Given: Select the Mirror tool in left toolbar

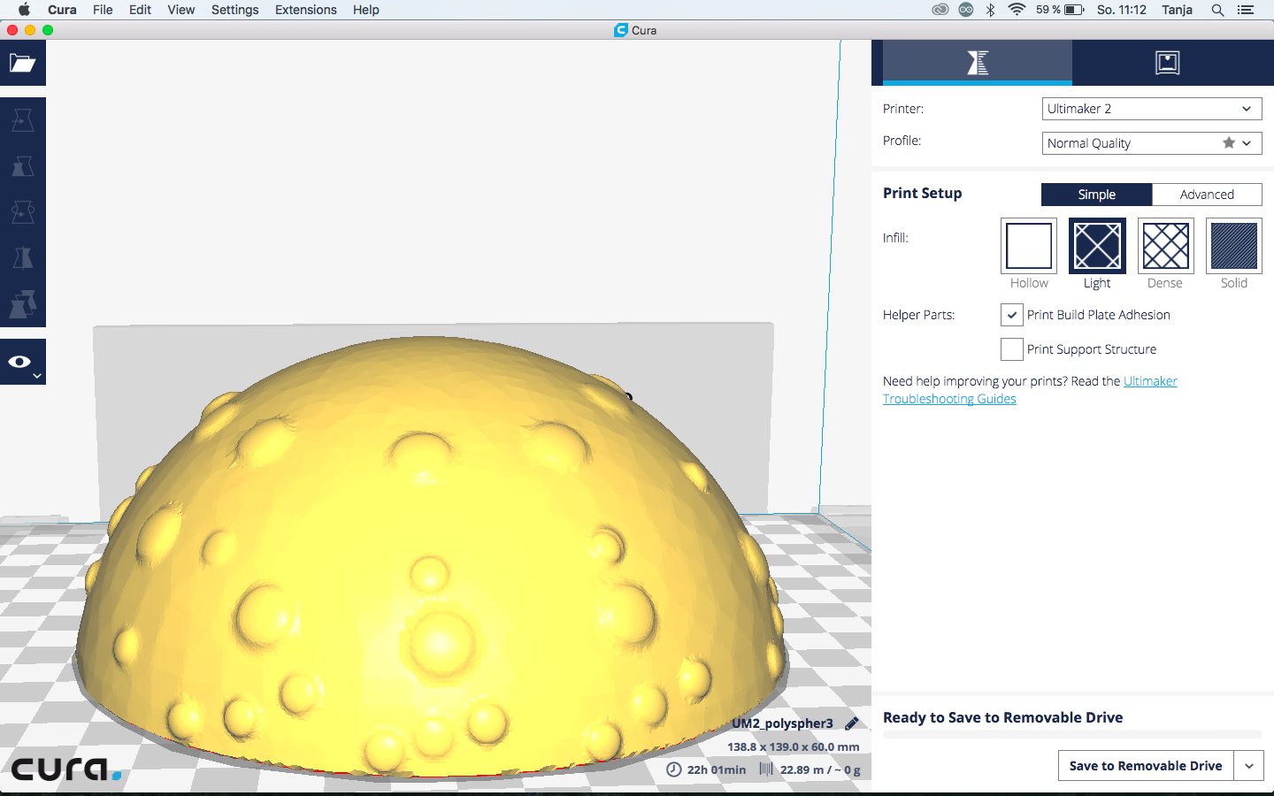Looking at the screenshot, I should [23, 258].
